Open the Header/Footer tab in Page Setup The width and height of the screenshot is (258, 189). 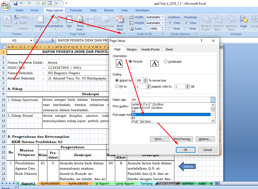pos(150,49)
